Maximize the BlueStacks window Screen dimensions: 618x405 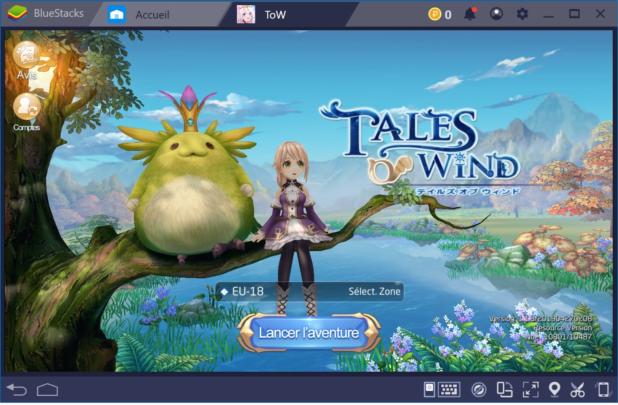tap(574, 14)
